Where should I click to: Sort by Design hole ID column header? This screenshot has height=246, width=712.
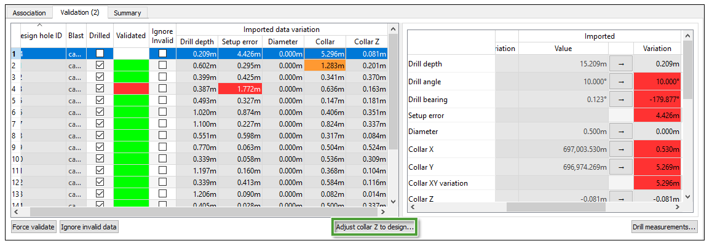(x=42, y=36)
